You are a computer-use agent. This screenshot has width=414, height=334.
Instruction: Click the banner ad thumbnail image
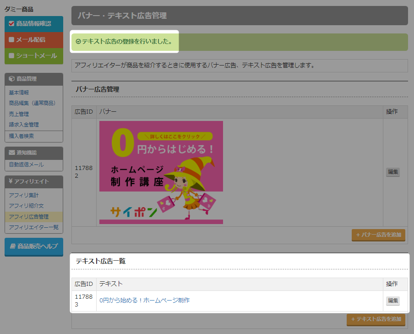coord(161,172)
